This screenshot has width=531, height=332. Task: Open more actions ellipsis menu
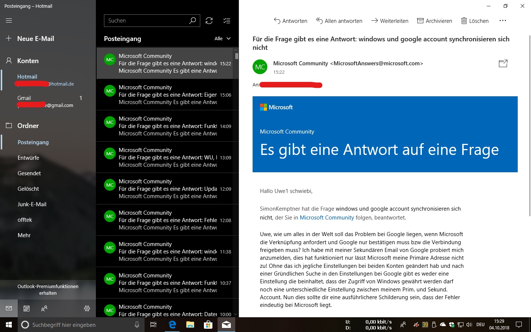pos(503,21)
